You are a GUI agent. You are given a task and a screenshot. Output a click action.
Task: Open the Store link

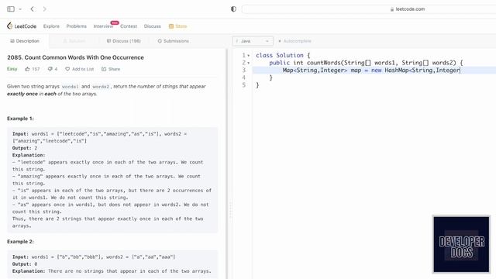tap(177, 26)
